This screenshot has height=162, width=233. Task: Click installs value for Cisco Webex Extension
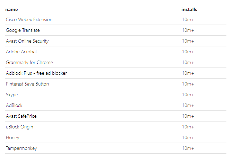pyautogui.click(x=188, y=20)
